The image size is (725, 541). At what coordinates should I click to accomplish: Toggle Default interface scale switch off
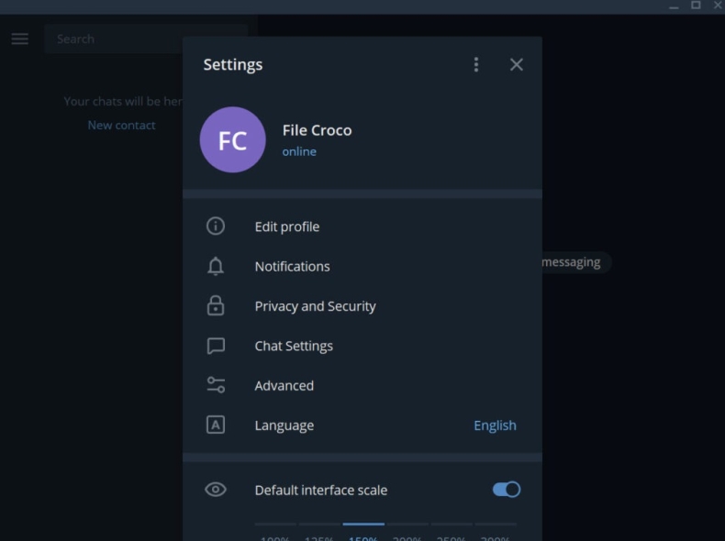point(507,490)
